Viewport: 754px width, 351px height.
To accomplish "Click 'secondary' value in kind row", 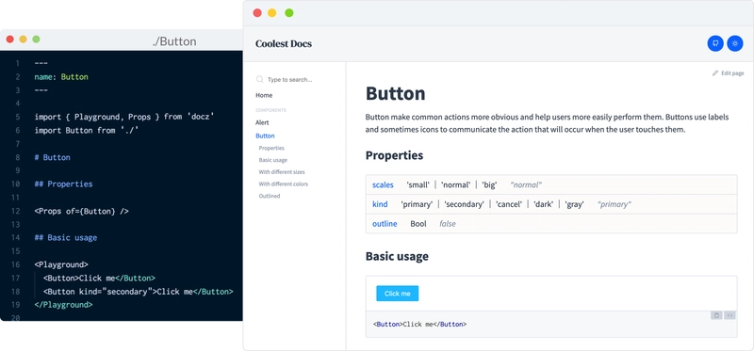I will pos(464,204).
